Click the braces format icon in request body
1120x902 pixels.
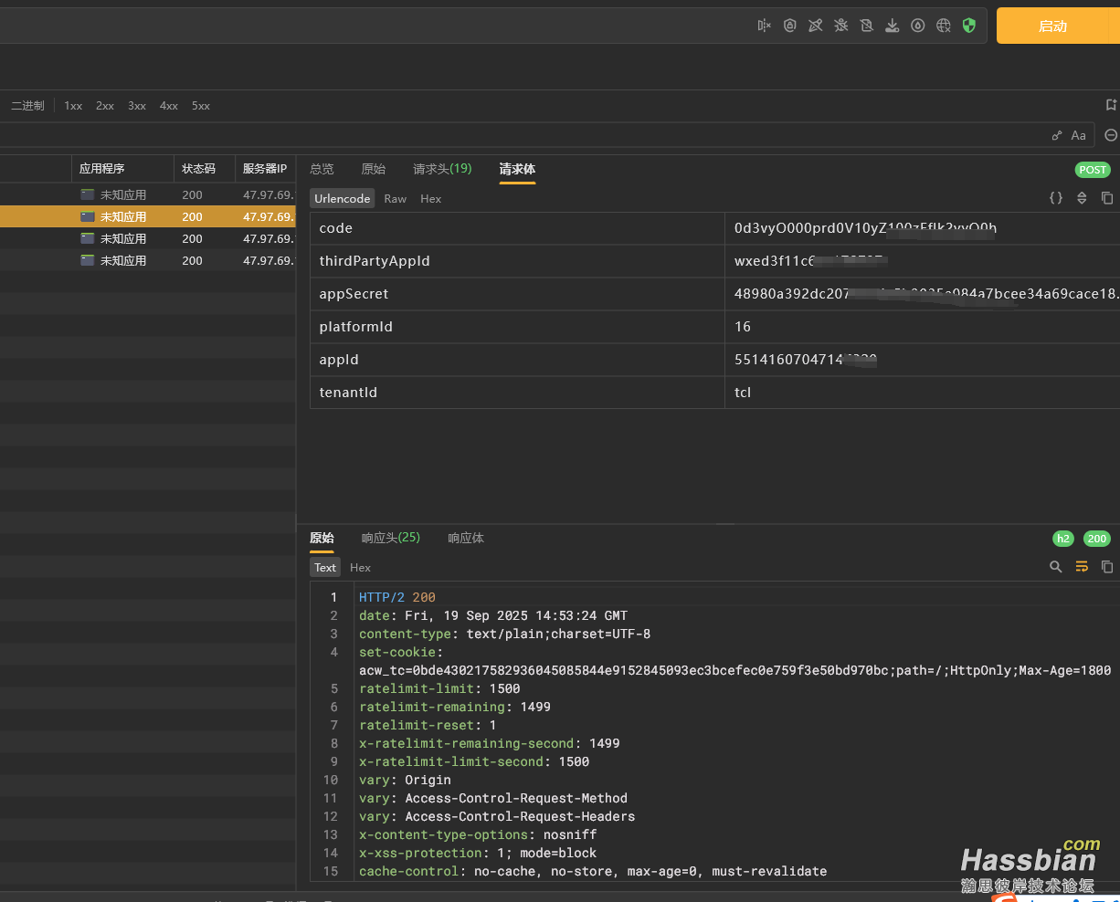(x=1056, y=198)
